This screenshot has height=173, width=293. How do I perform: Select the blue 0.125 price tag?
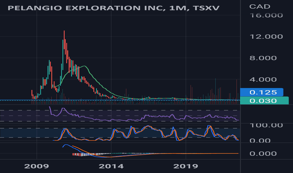pos(262,92)
